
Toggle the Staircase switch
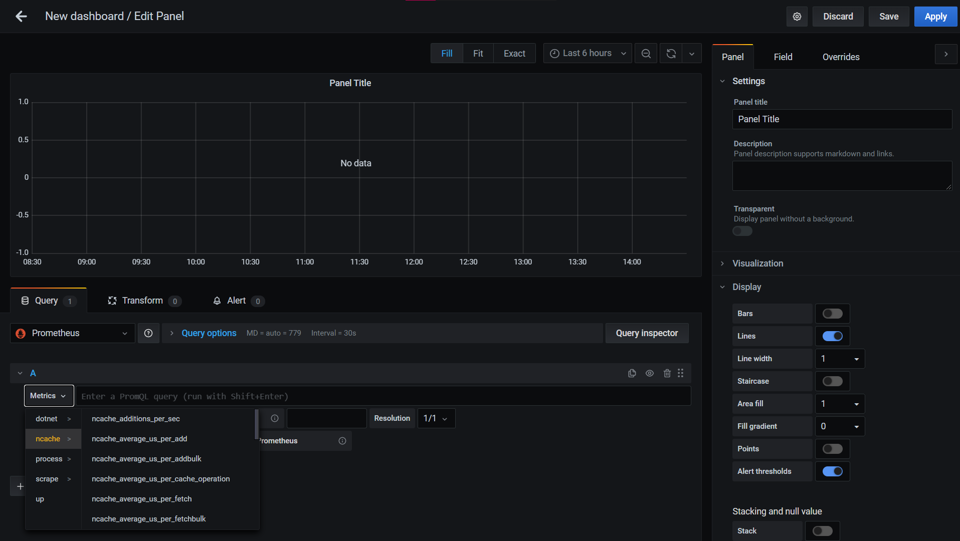(x=833, y=381)
